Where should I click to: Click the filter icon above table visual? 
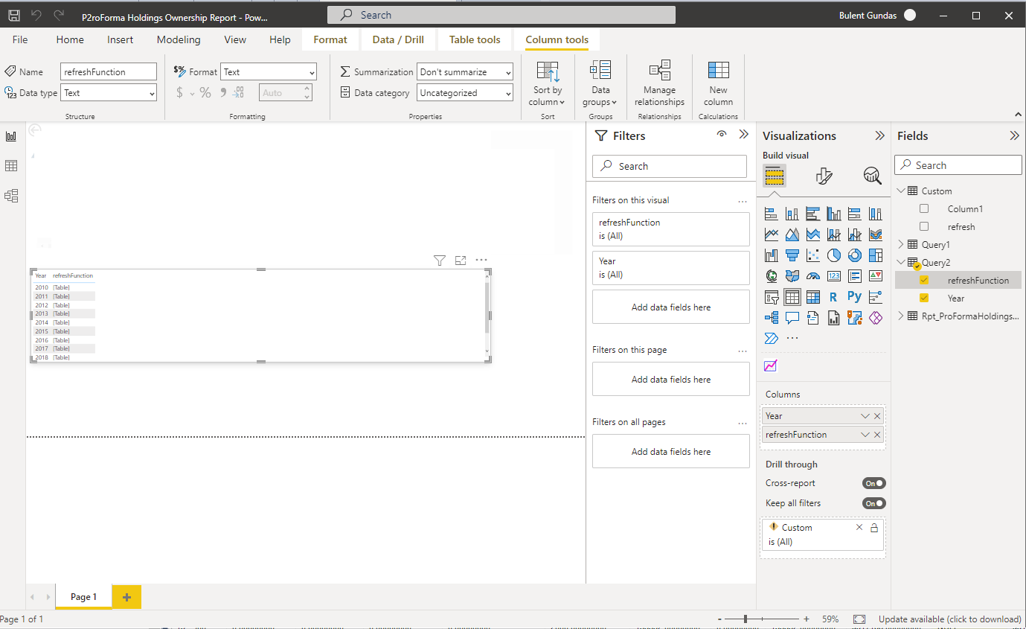440,261
